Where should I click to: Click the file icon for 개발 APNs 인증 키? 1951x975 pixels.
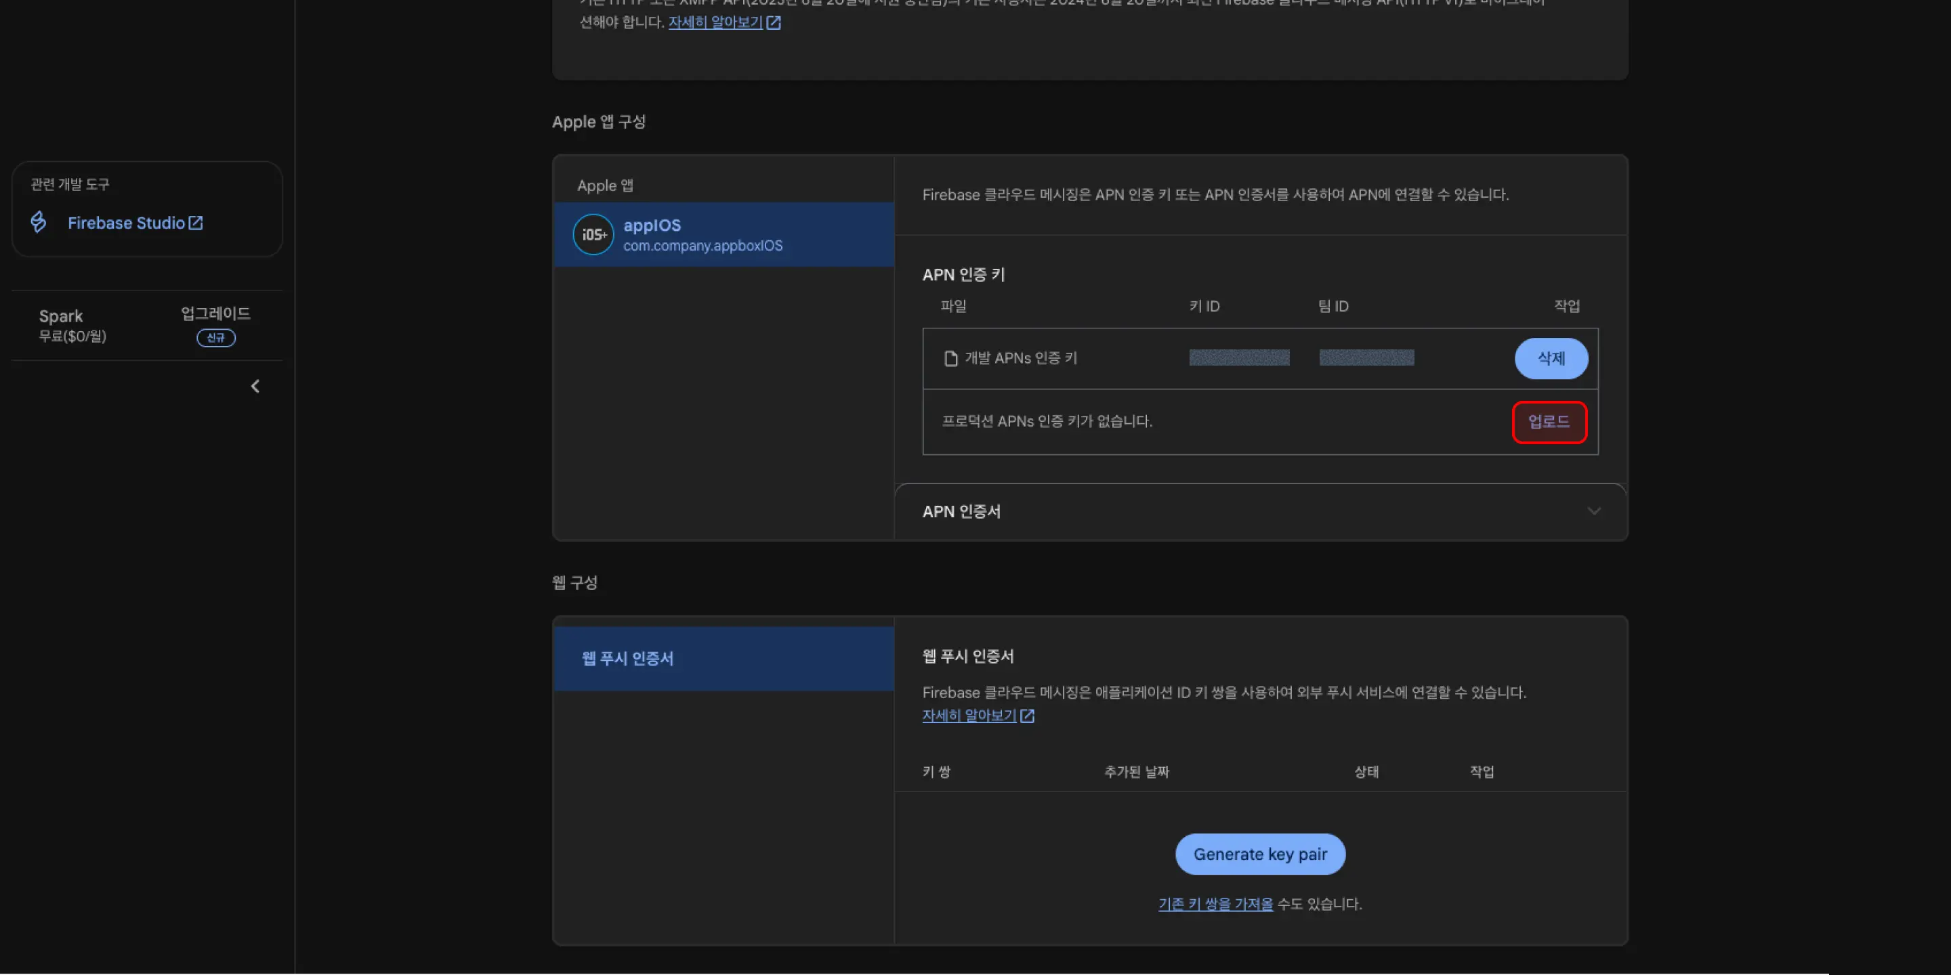coord(950,358)
